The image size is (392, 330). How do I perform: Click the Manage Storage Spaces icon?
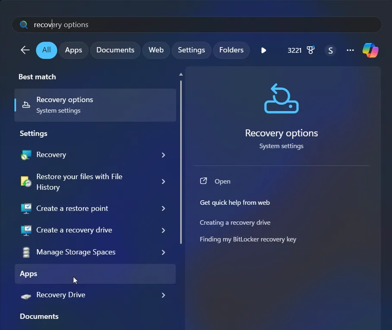[x=26, y=252]
